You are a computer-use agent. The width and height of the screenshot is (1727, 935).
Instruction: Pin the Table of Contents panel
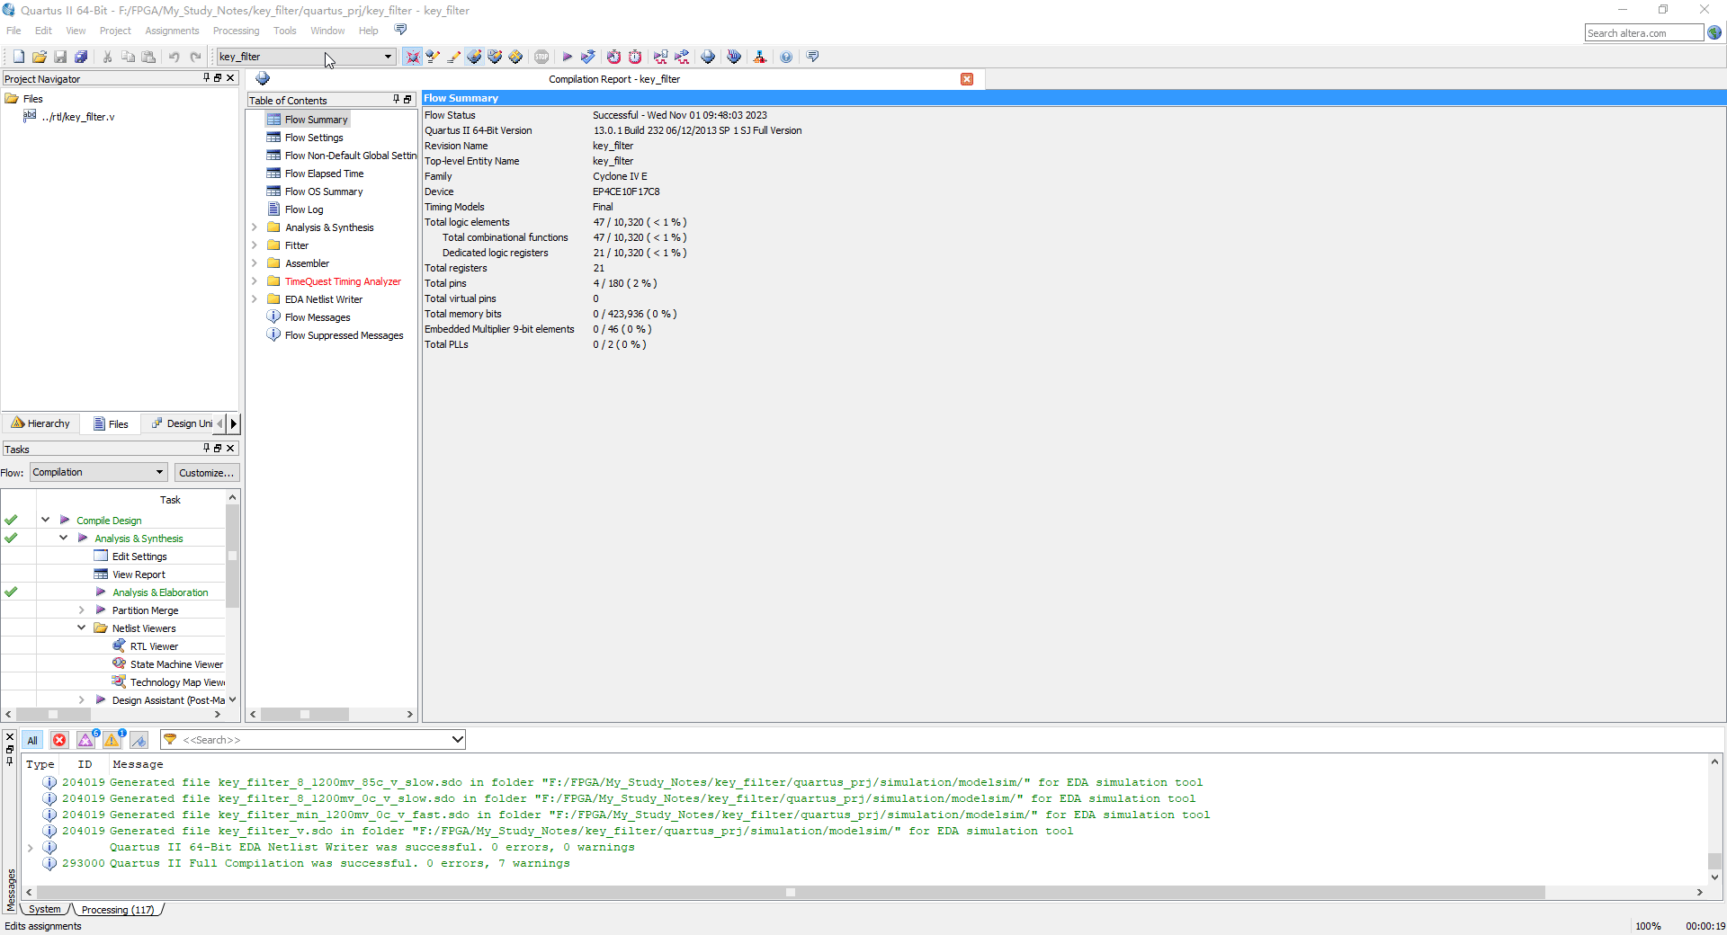click(396, 99)
